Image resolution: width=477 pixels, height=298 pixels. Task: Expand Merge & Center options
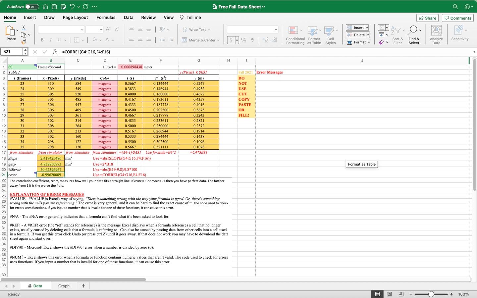(218, 40)
